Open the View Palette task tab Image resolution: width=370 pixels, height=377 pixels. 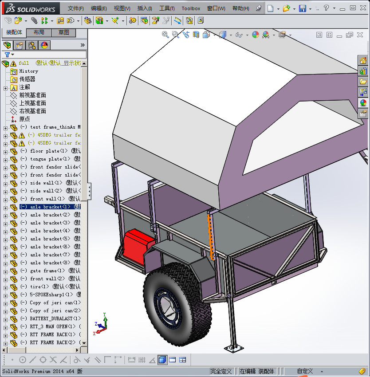[363, 92]
